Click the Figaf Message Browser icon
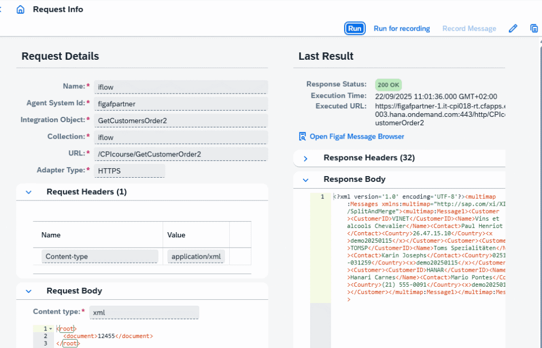 pyautogui.click(x=302, y=136)
